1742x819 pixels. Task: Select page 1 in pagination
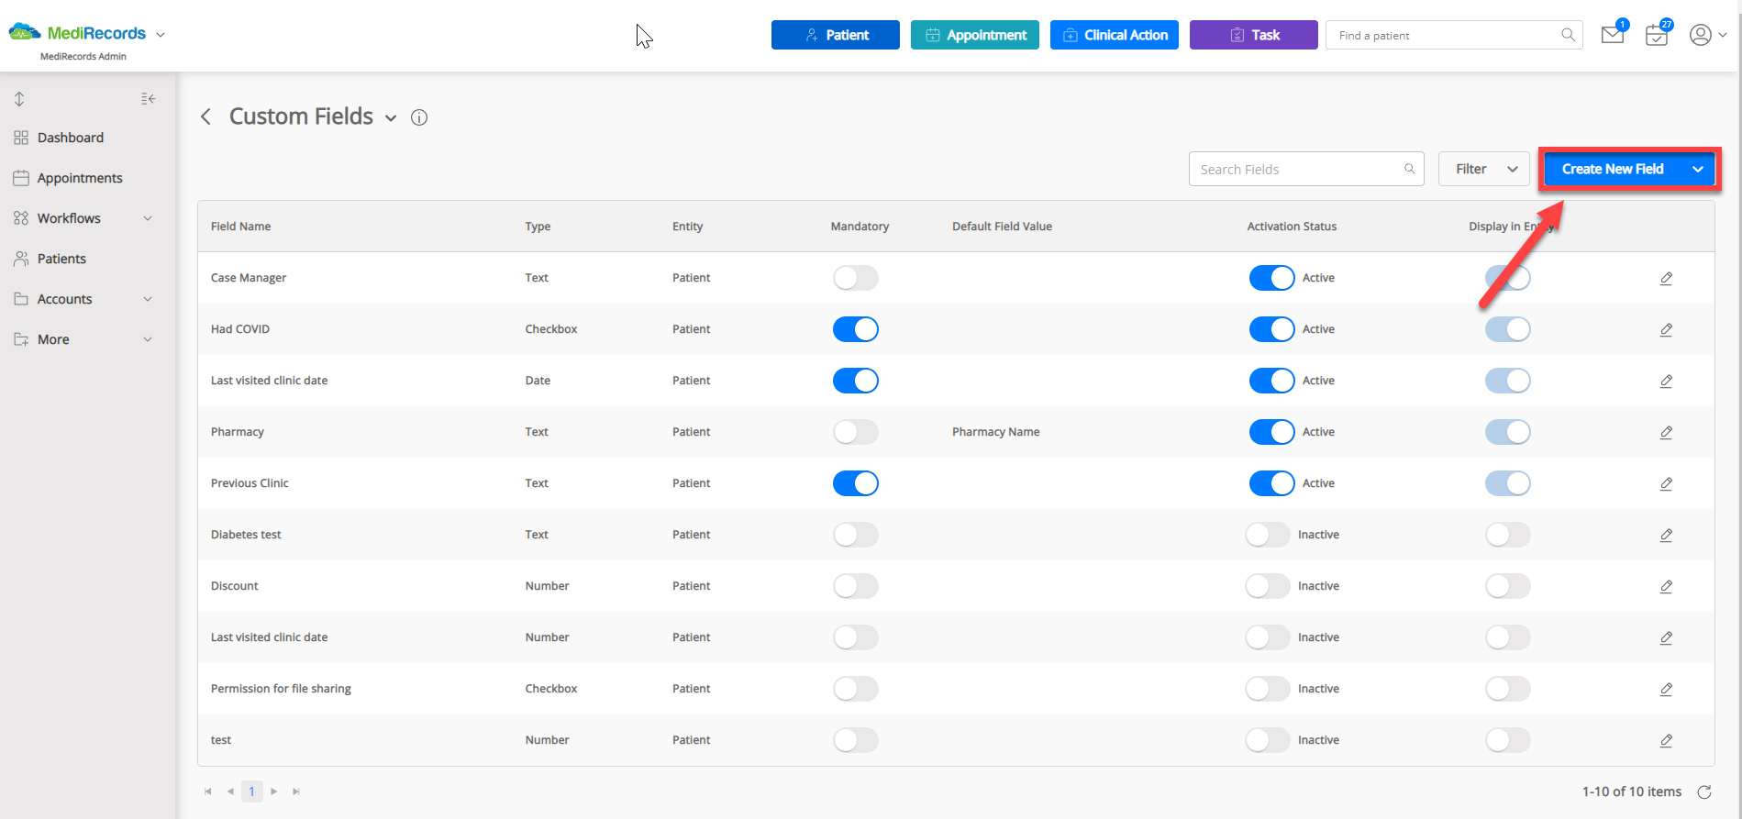click(252, 791)
